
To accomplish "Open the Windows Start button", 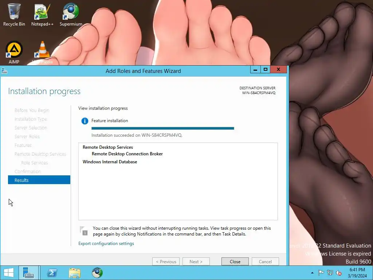I will 9,273.
